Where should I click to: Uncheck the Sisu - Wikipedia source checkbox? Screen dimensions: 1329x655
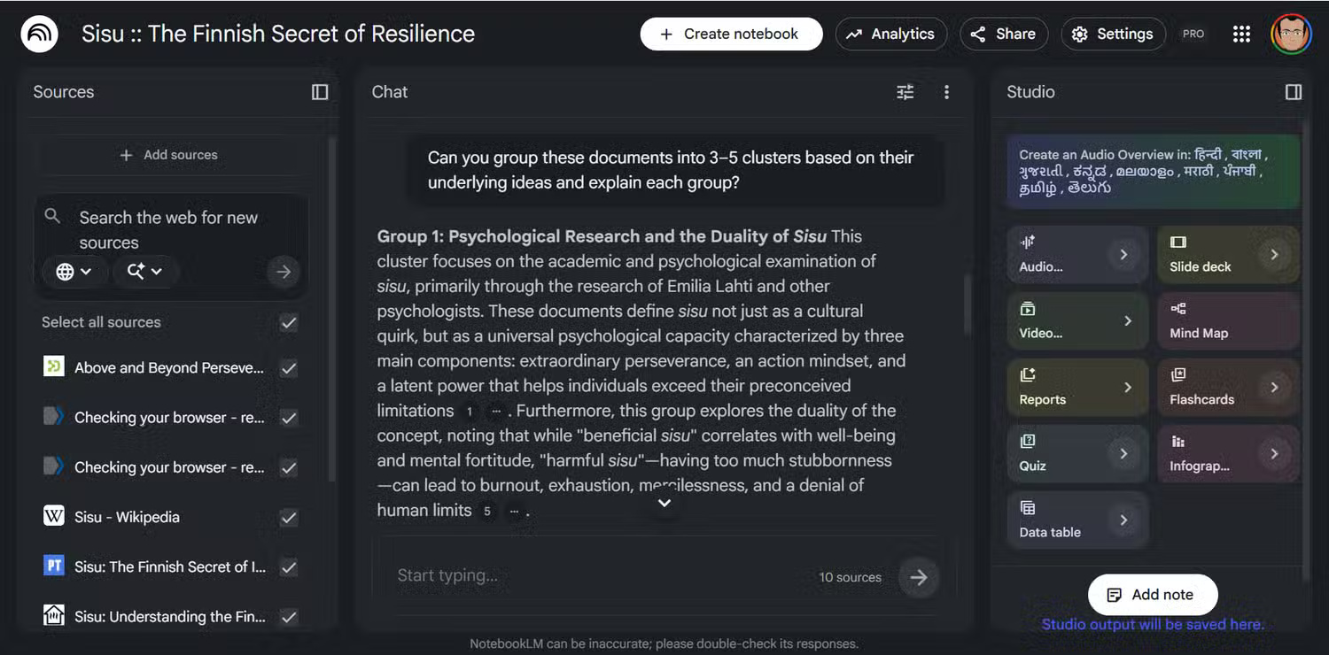pyautogui.click(x=289, y=517)
